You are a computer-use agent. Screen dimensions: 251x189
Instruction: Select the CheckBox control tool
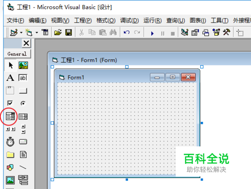10,103
